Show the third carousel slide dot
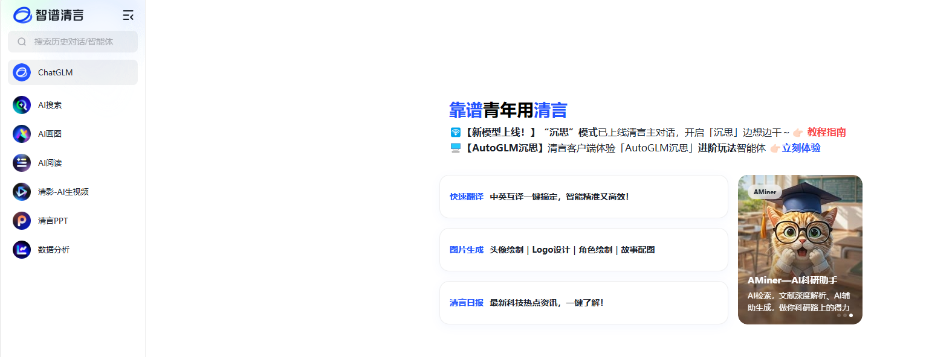929x357 pixels. coord(851,315)
